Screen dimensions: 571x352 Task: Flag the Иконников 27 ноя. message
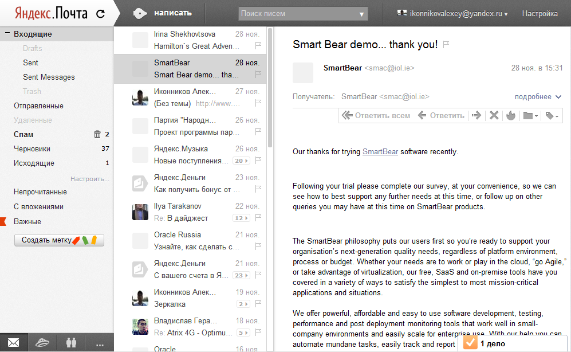pos(258,103)
